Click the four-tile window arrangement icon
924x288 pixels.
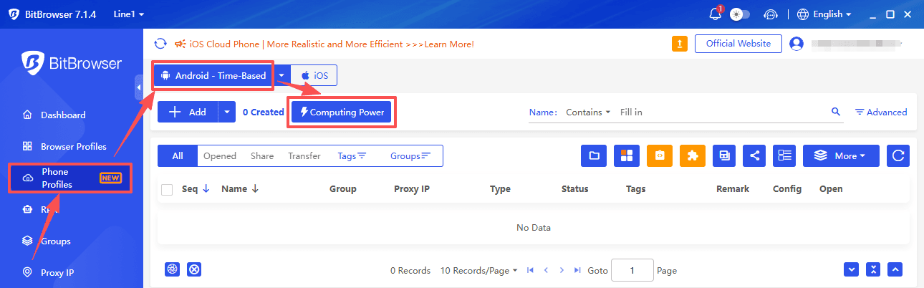[x=627, y=155]
